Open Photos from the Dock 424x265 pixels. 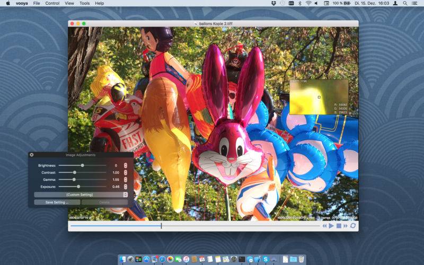coord(170,259)
